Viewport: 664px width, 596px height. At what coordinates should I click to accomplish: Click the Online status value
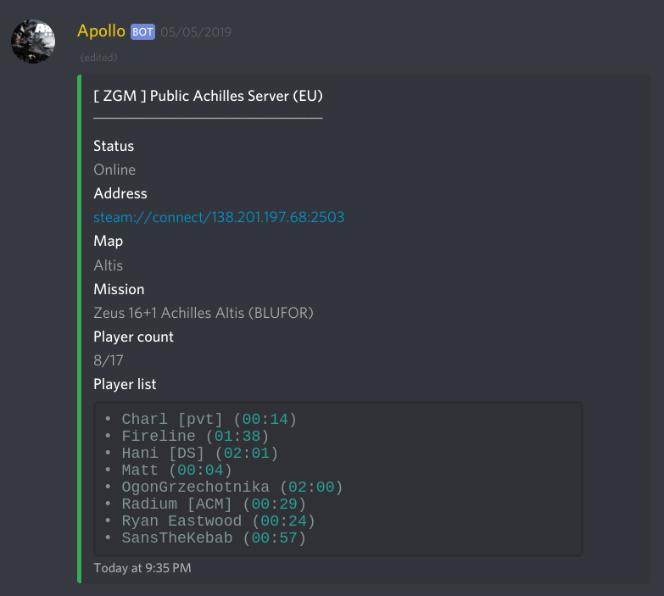114,170
